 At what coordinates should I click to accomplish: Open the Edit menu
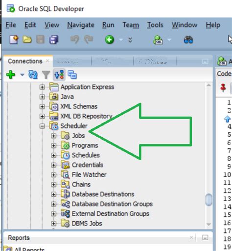pyautogui.click(x=30, y=25)
